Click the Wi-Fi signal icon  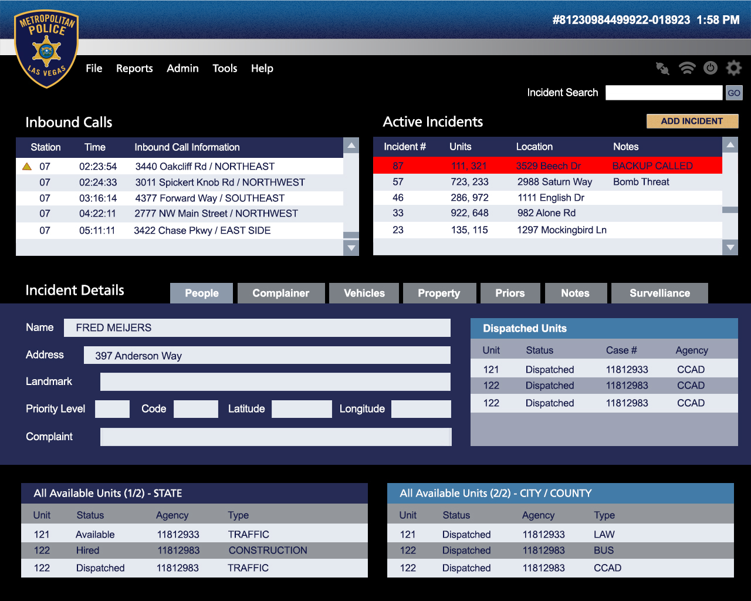[x=686, y=68]
